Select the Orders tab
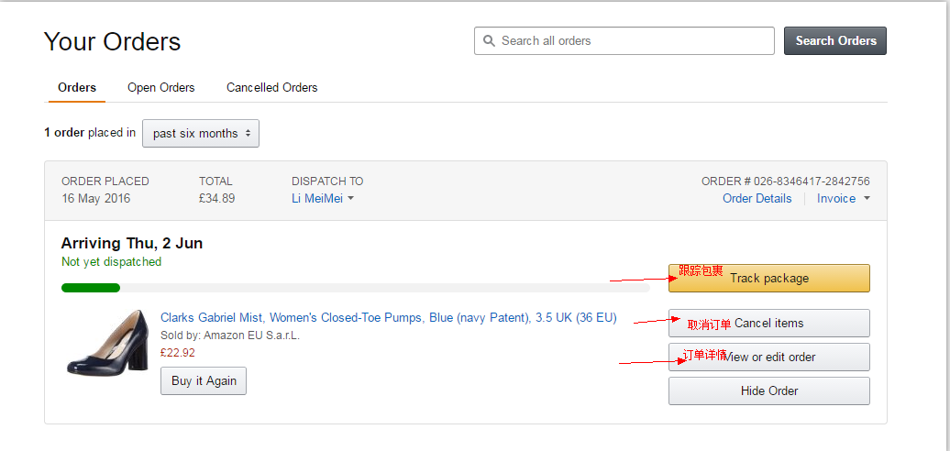This screenshot has height=451, width=950. [x=77, y=88]
